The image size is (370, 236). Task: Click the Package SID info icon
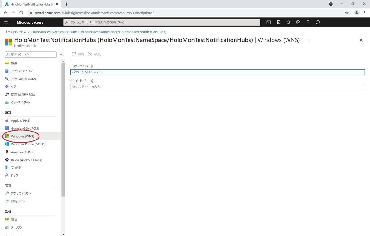point(91,66)
